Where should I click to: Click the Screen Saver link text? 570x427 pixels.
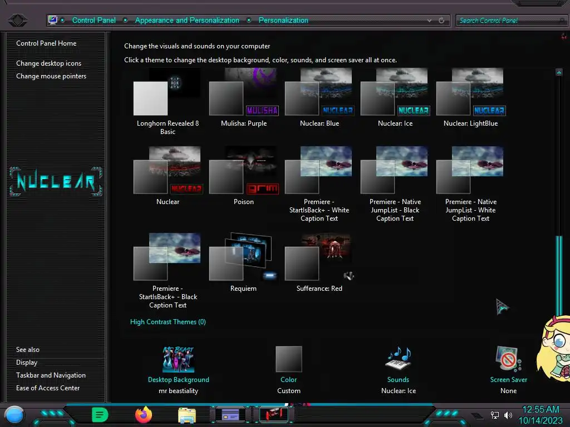[509, 379]
